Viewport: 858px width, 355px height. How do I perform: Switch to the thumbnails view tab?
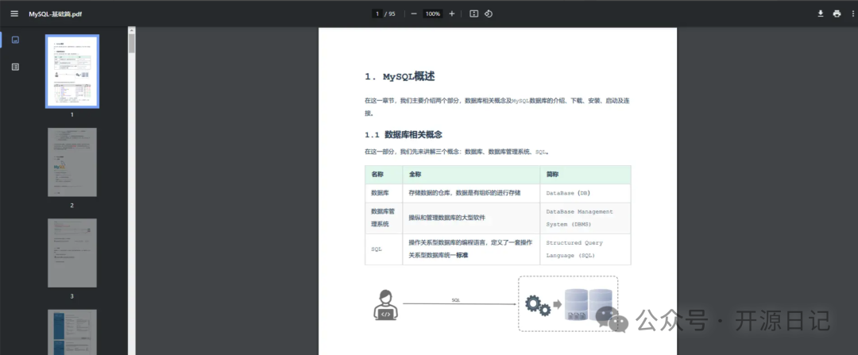click(x=15, y=40)
